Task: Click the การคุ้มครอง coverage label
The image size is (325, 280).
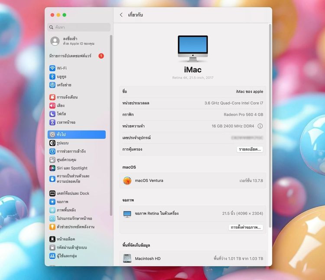Action: coord(132,149)
